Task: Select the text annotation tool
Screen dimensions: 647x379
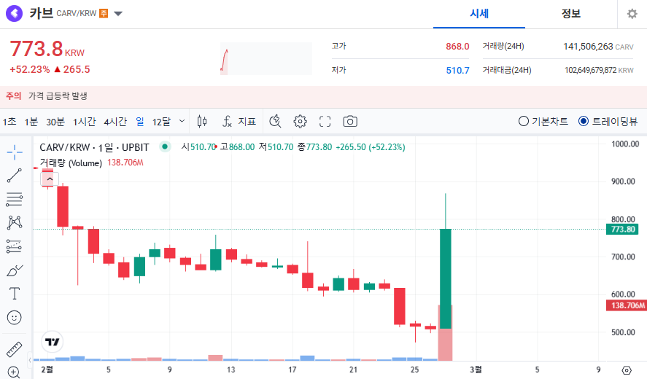Action: [x=15, y=294]
